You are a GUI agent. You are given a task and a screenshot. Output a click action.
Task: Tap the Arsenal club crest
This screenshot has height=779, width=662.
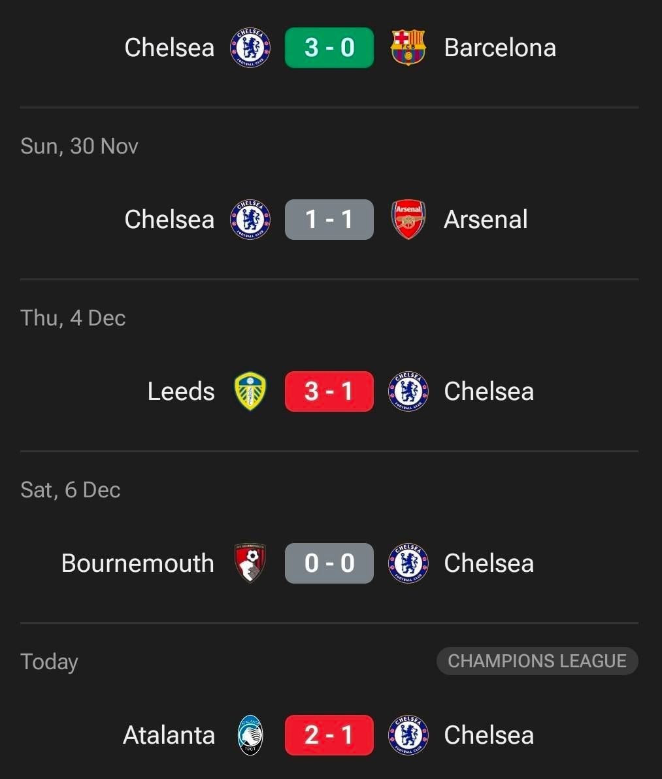pos(408,220)
